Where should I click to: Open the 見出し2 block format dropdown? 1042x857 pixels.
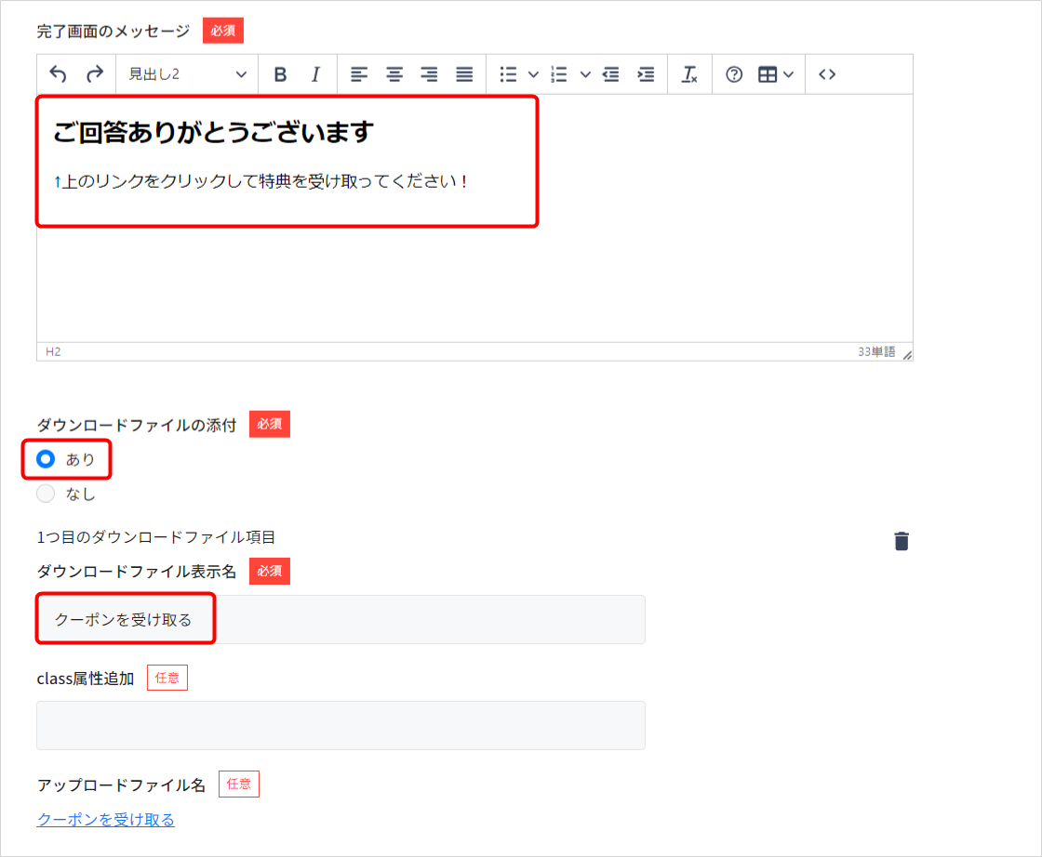pyautogui.click(x=187, y=74)
